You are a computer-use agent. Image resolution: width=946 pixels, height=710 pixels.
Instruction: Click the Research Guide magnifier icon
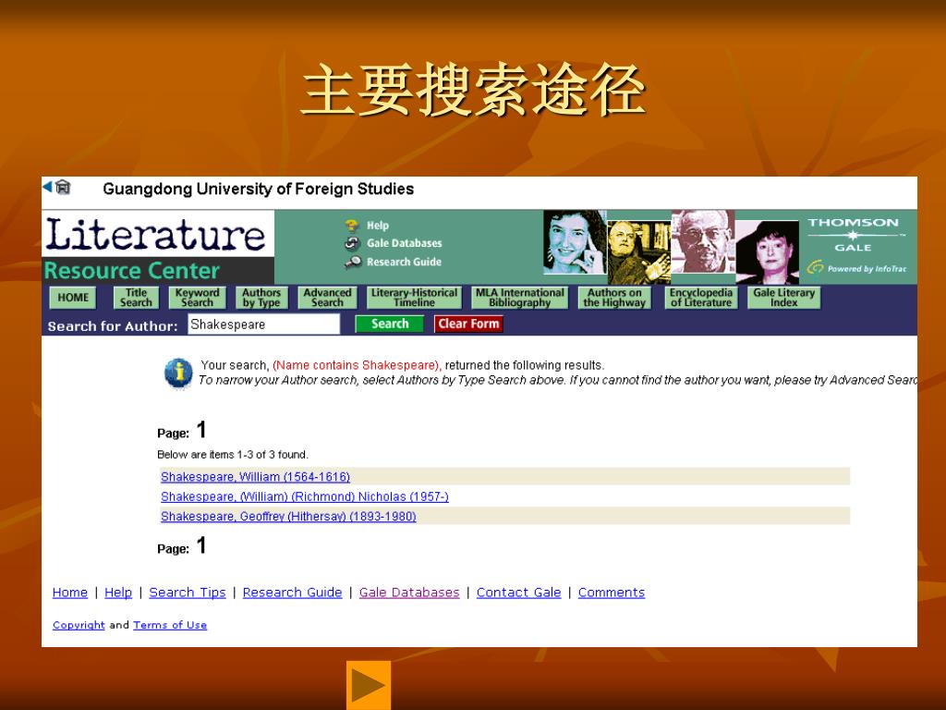352,262
